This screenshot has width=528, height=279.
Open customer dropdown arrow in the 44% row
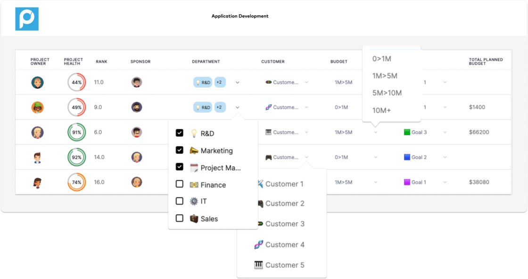click(x=306, y=82)
